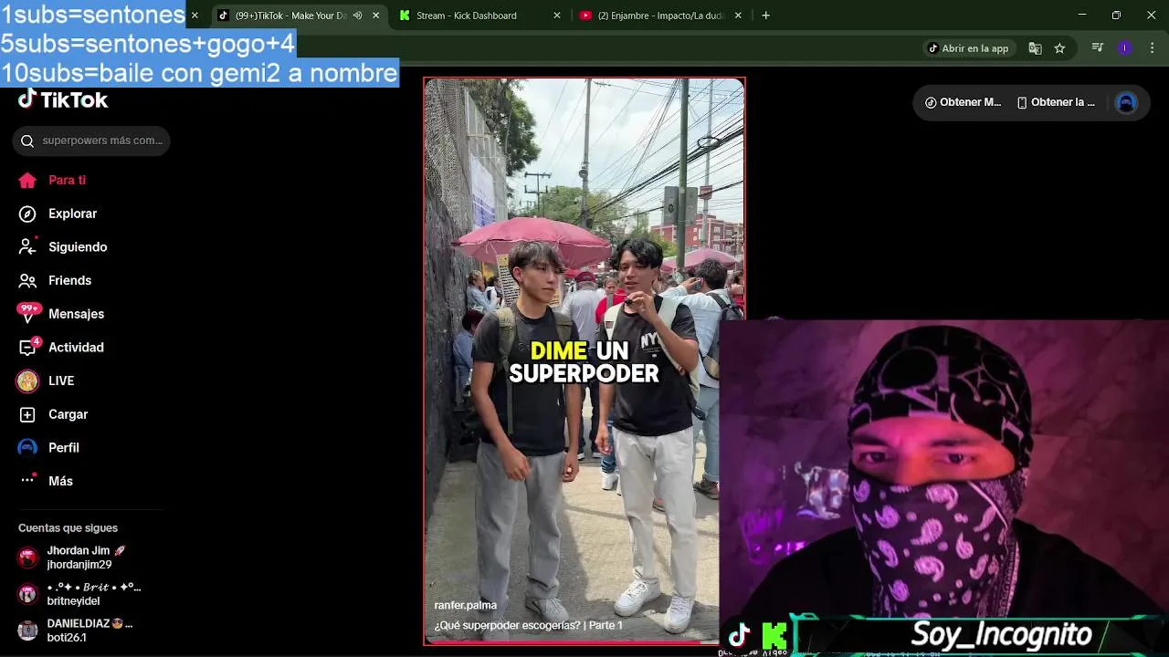Image resolution: width=1169 pixels, height=657 pixels.
Task: Open Jhordan Jim followed account
Action: (86, 558)
